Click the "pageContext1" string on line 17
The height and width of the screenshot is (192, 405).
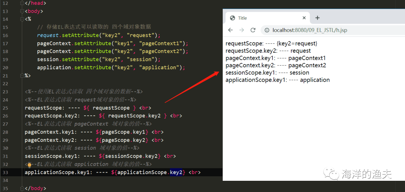click(x=162, y=43)
